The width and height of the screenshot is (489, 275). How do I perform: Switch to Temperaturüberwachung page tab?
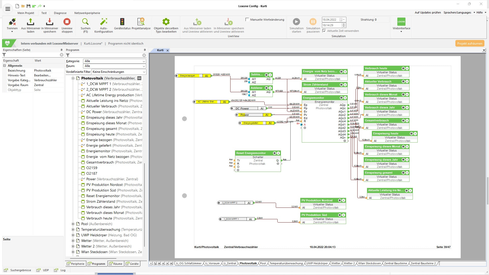(x=286, y=264)
